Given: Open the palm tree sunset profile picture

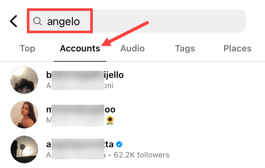Looking at the screenshot, I should tap(24, 149).
